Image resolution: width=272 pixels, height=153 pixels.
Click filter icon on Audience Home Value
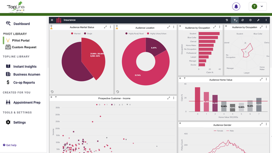(185, 79)
